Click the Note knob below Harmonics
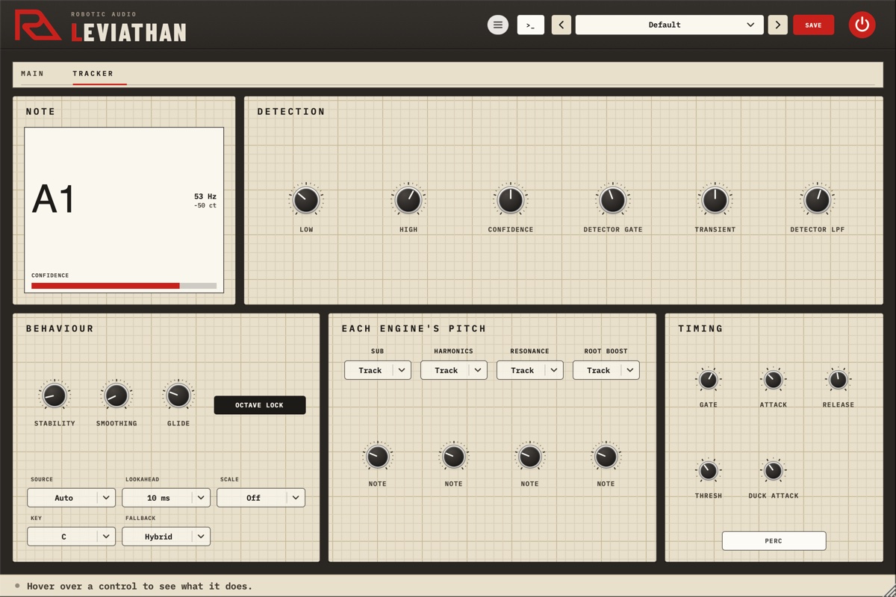Screen dimensions: 896x597 454,456
